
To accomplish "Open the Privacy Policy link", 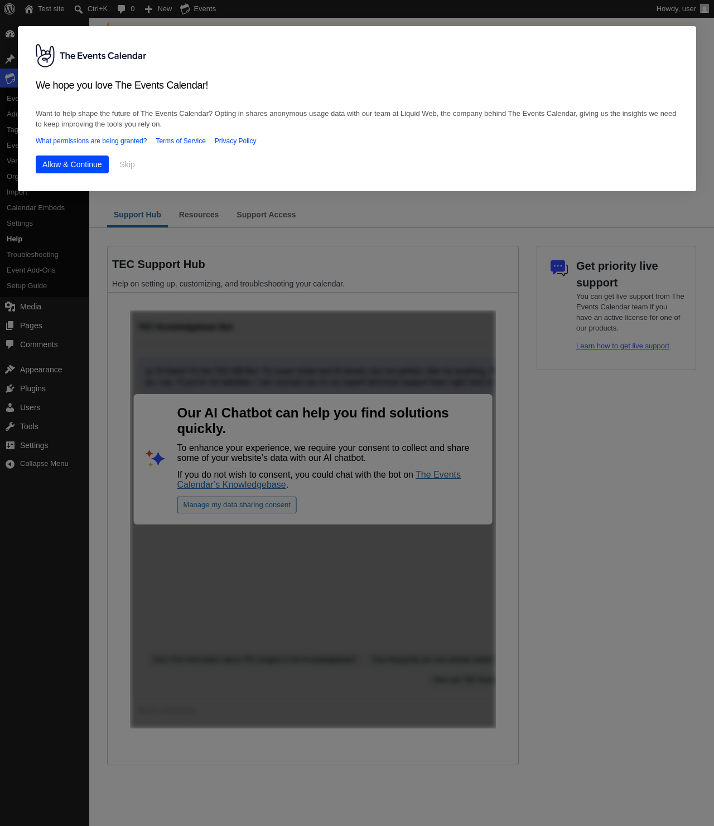I will [235, 141].
